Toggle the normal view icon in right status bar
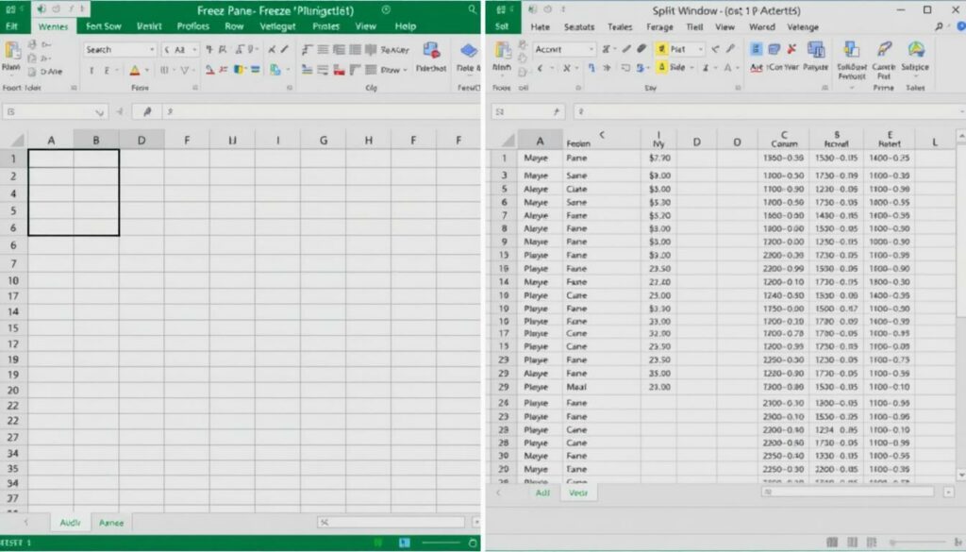The image size is (966, 552). click(x=832, y=543)
